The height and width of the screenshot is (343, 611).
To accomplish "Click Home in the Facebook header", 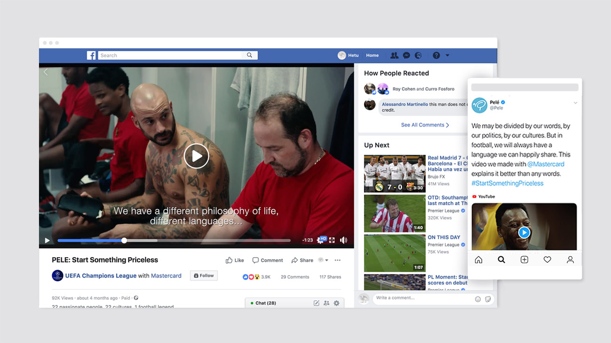I will point(372,55).
